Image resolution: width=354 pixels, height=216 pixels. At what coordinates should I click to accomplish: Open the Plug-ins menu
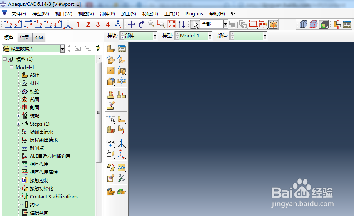pyautogui.click(x=194, y=14)
